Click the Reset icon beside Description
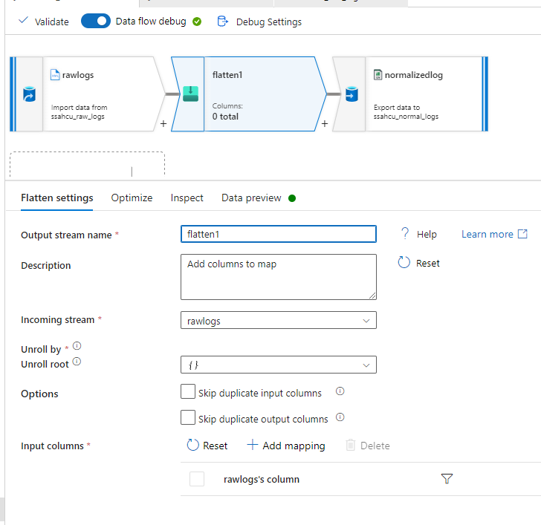541x525 pixels. [x=404, y=262]
